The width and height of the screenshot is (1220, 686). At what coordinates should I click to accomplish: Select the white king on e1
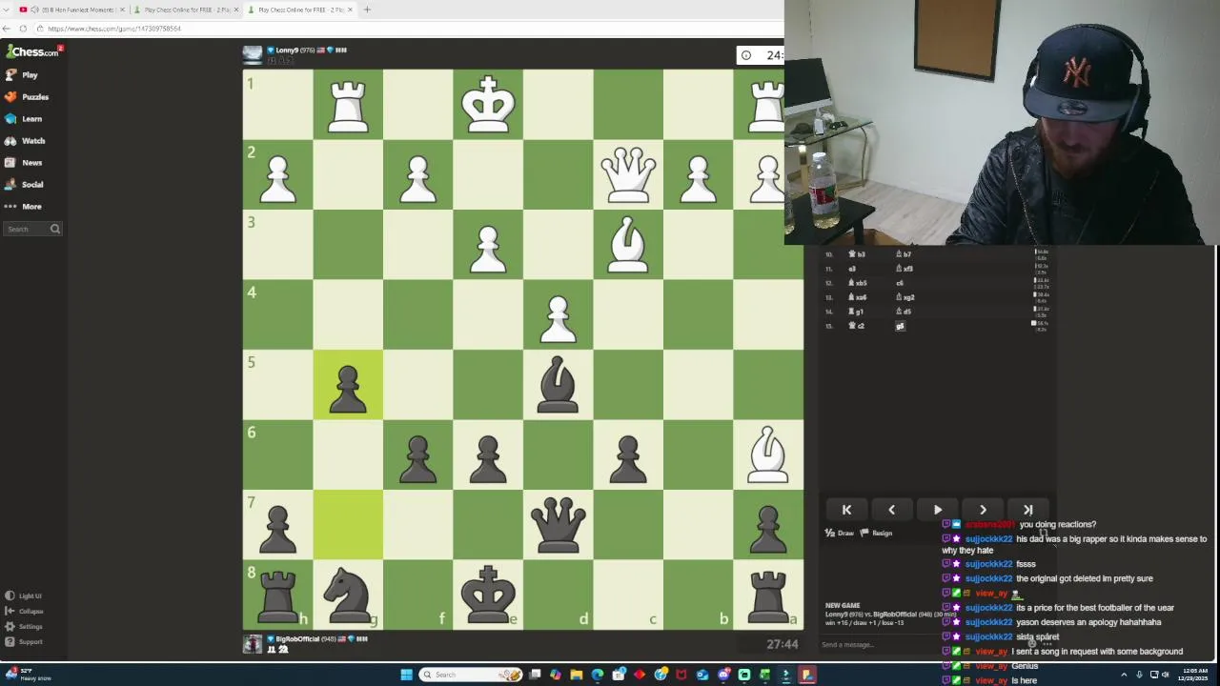488,104
